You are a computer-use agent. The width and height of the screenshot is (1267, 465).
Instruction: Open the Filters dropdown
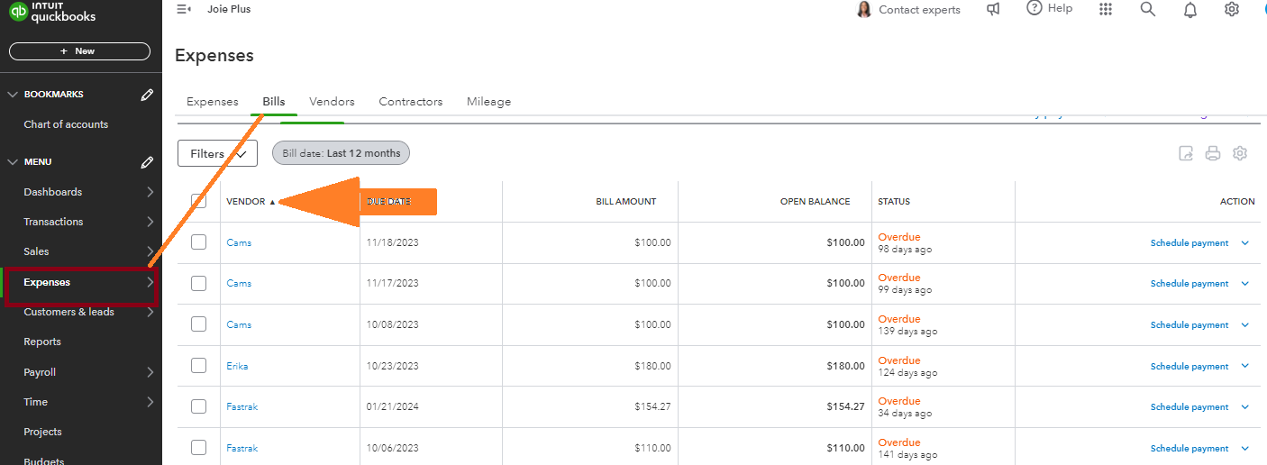[x=217, y=154]
